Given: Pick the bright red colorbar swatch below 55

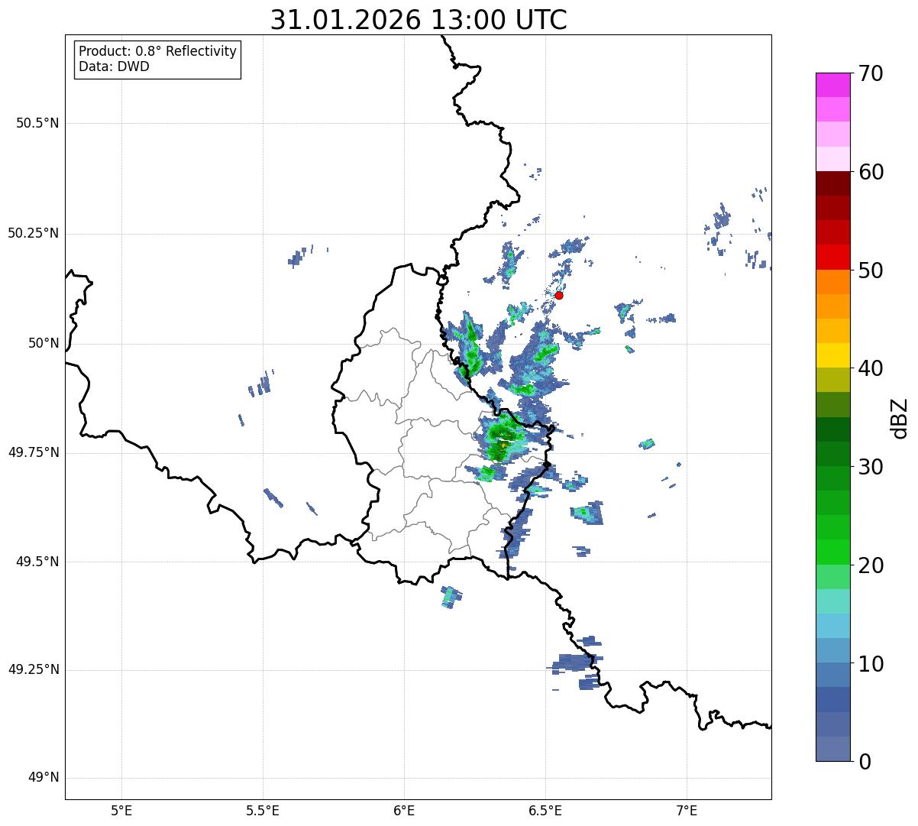Looking at the screenshot, I should 832,257.
